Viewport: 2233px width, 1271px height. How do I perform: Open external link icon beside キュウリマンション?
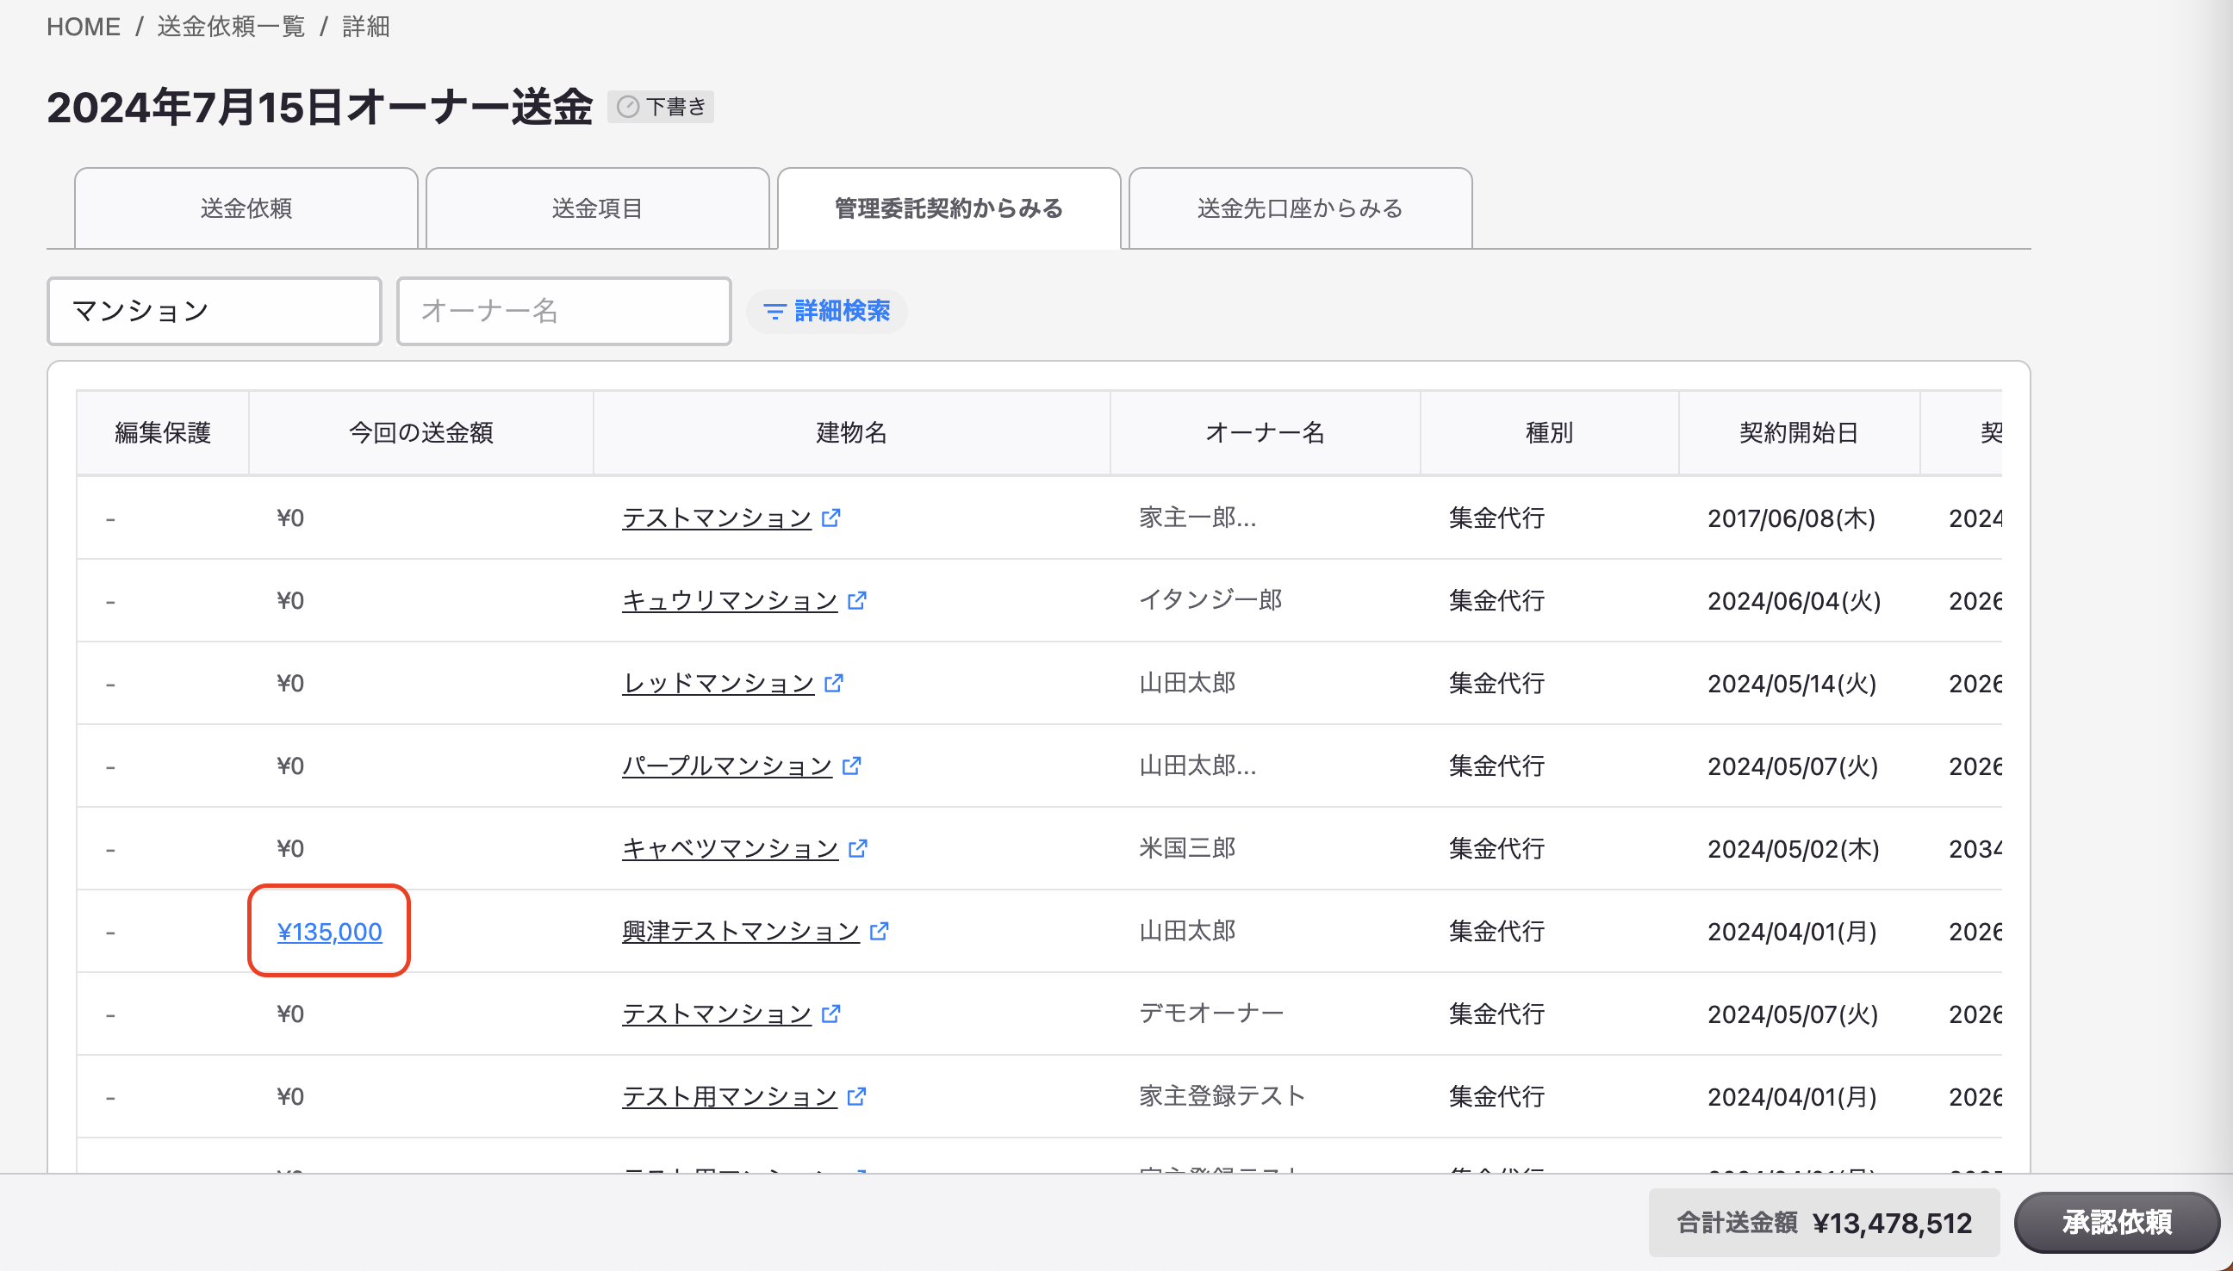[856, 600]
